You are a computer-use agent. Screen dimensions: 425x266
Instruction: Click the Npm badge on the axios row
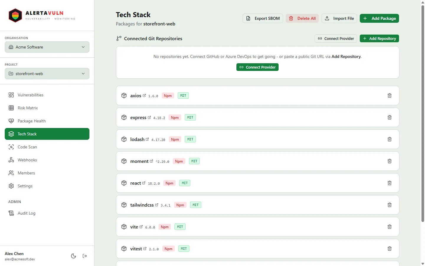[x=168, y=95]
